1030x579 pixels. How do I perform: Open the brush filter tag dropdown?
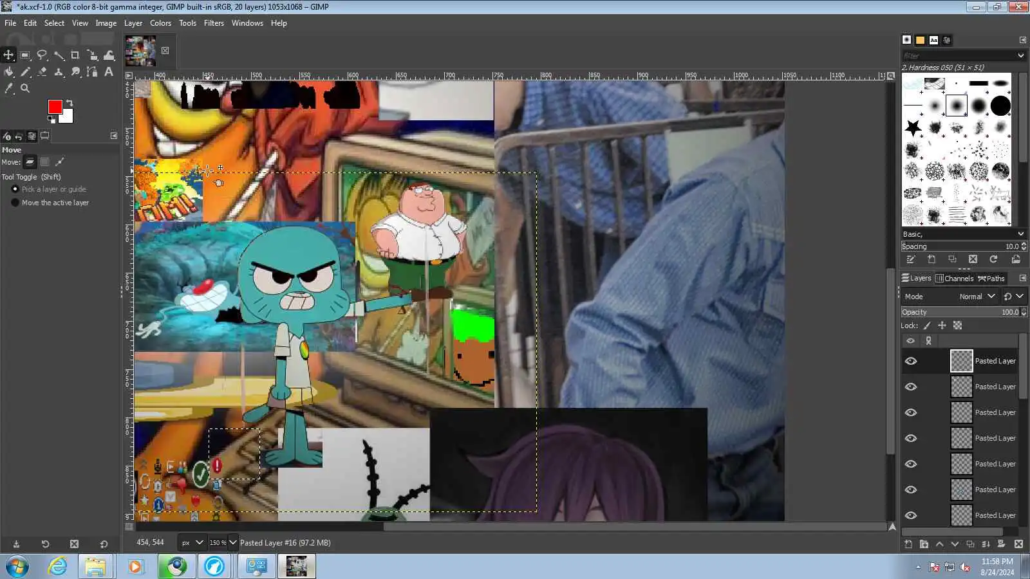[x=1021, y=55]
